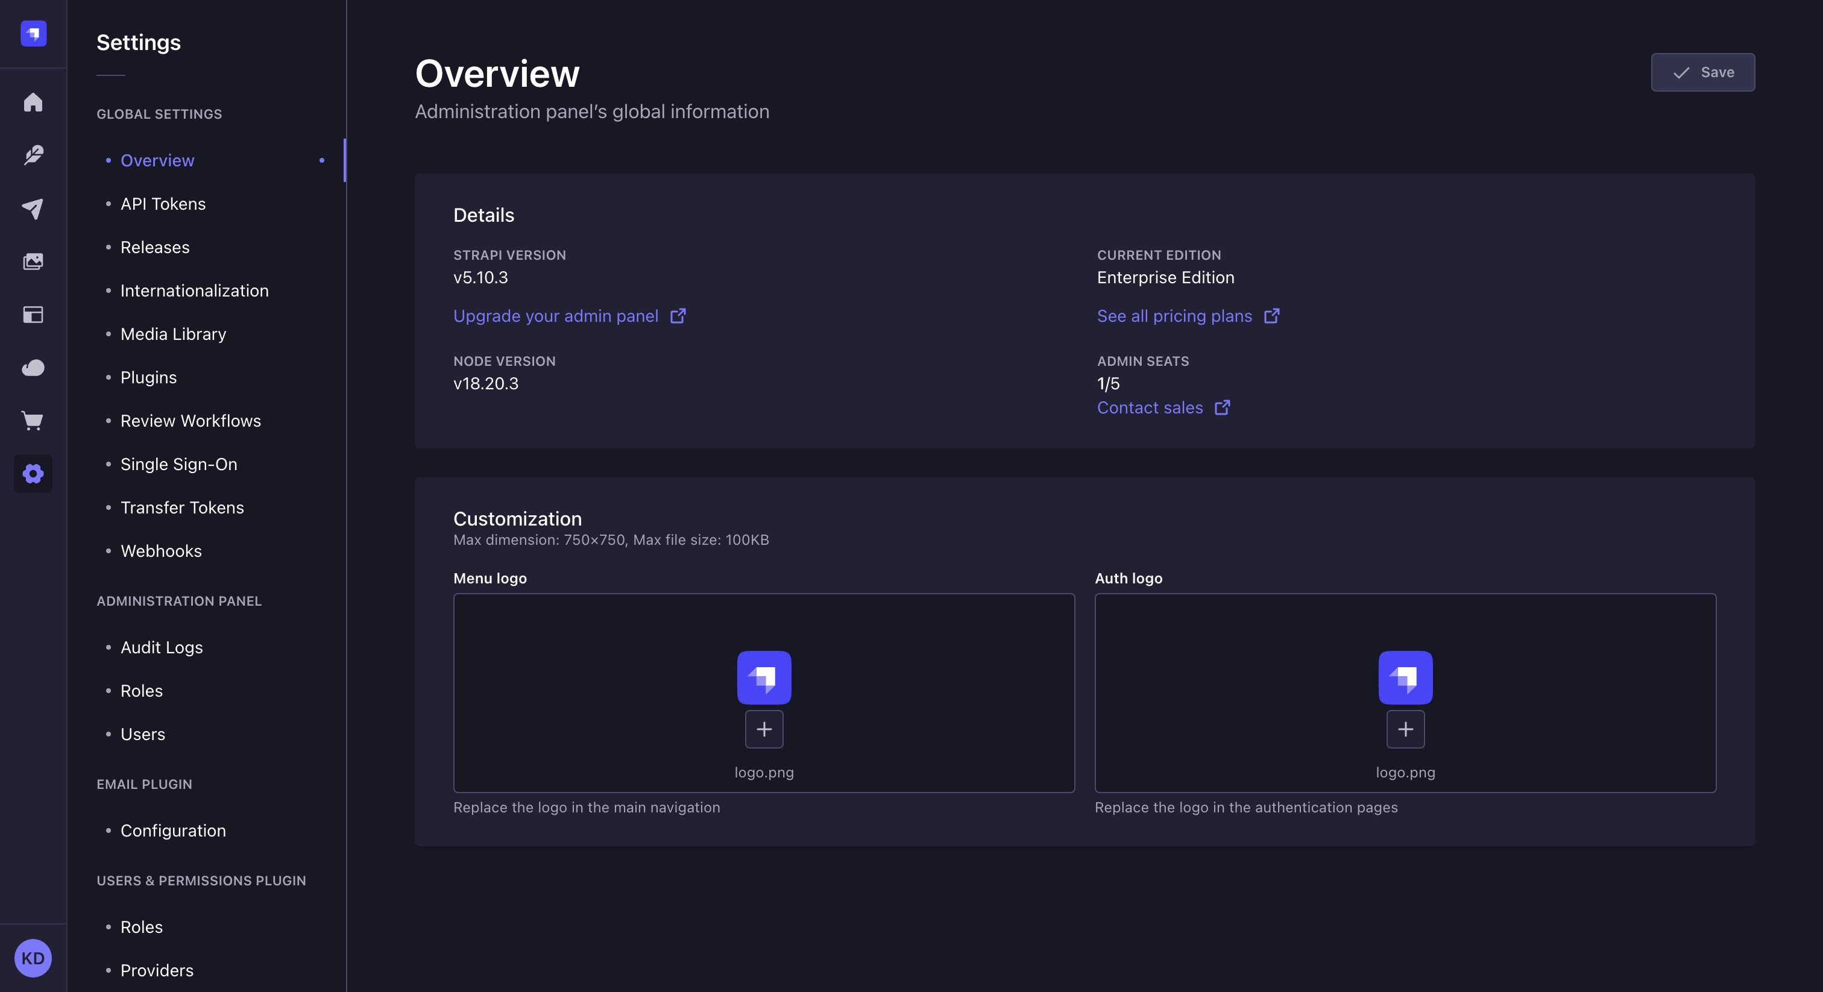Open Content-Type Builder via the layout icon

(33, 314)
